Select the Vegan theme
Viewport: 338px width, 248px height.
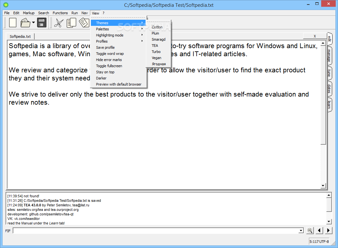pyautogui.click(x=159, y=58)
